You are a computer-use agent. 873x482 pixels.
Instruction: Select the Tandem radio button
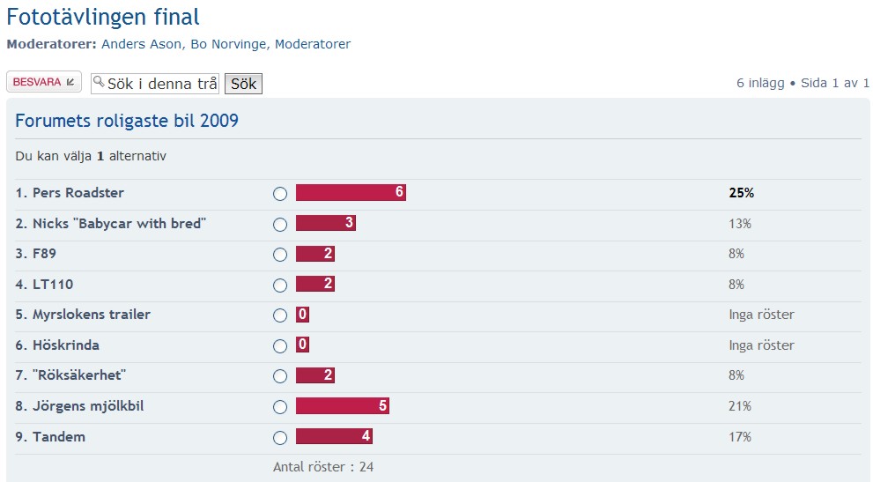click(280, 437)
